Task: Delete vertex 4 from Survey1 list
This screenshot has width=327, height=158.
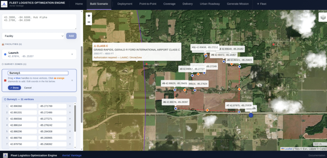Action: click(x=70, y=125)
